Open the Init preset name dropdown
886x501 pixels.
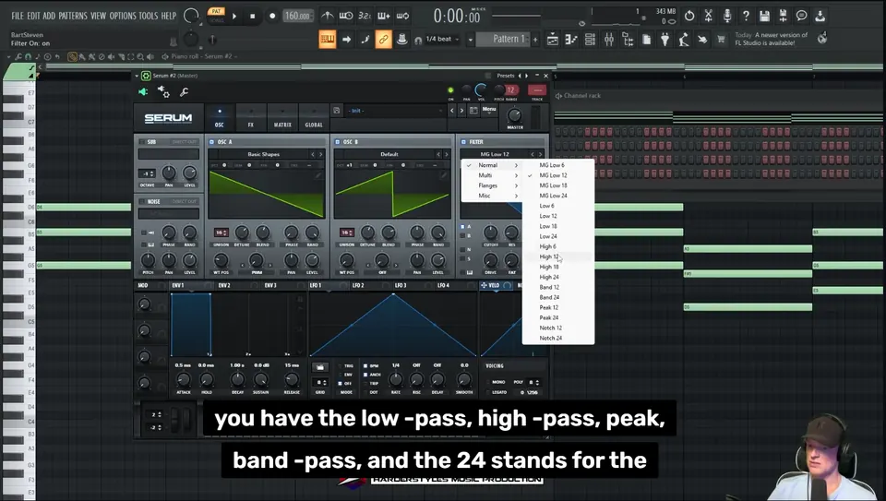[x=395, y=111]
